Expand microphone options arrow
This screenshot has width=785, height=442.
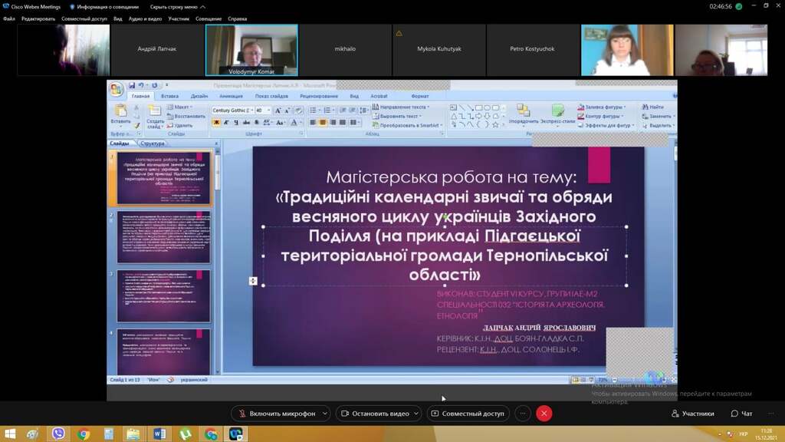click(x=325, y=414)
